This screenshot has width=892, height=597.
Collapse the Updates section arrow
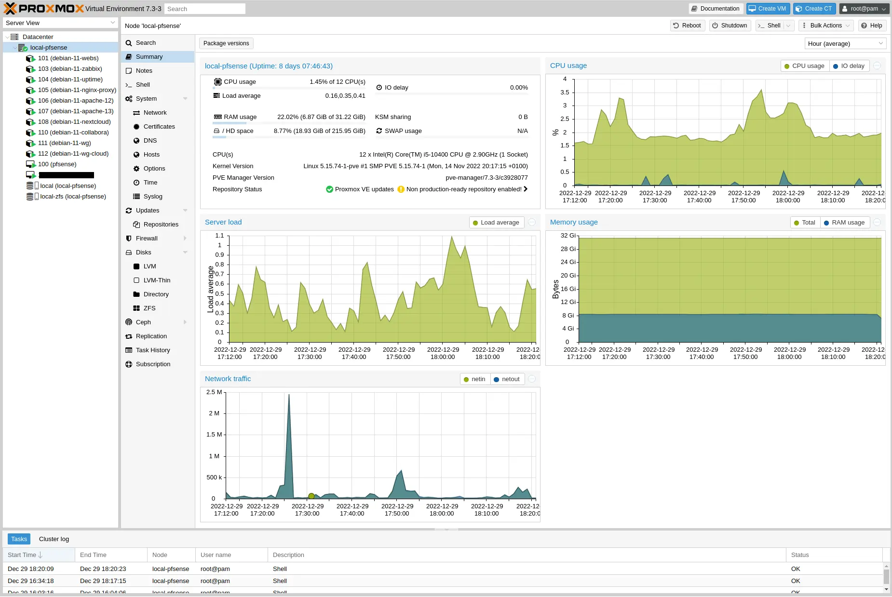pos(185,211)
